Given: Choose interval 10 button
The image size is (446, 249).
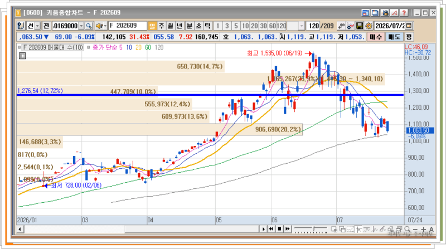Looking at the screenshot, I should (x=245, y=26).
